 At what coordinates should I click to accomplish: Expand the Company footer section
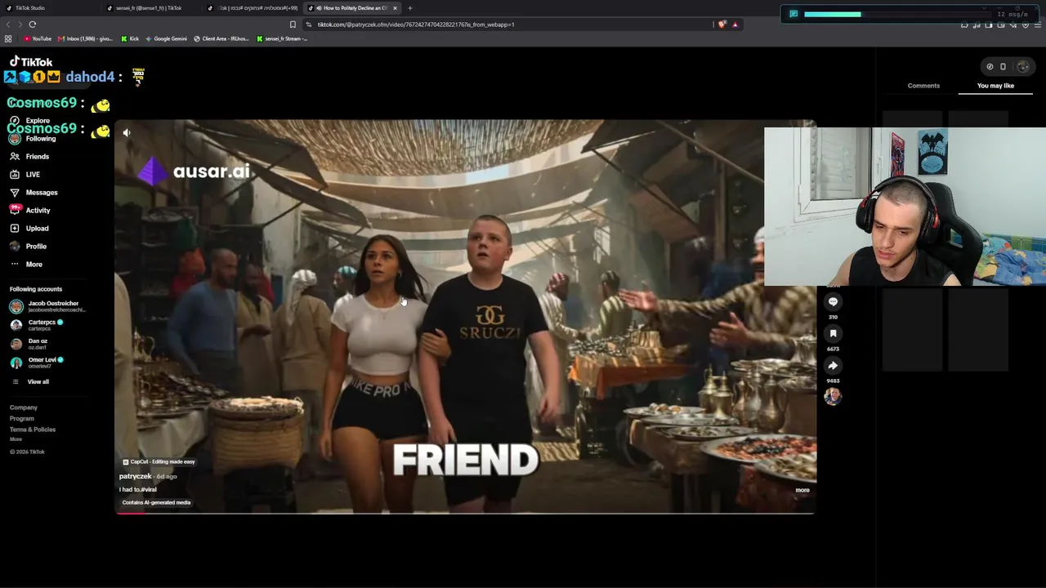click(x=24, y=408)
